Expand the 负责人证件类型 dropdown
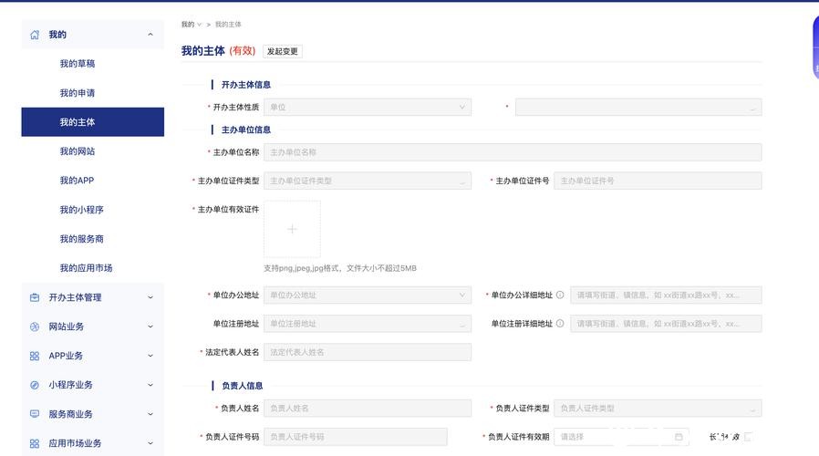Viewport: 819px width, 456px height. coord(657,409)
